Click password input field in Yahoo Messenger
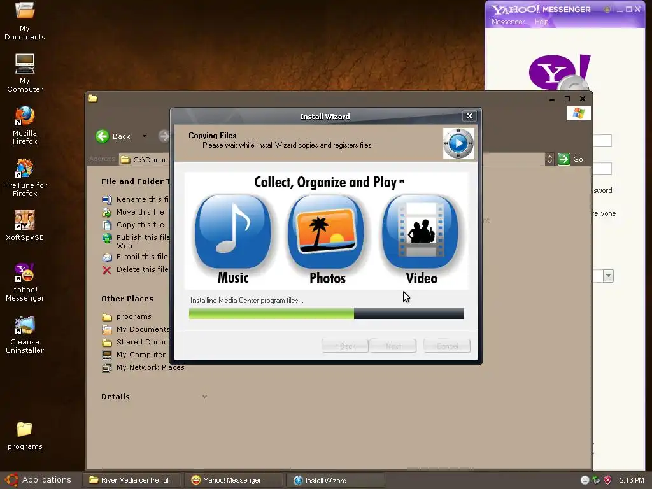The image size is (652, 489). [x=602, y=168]
